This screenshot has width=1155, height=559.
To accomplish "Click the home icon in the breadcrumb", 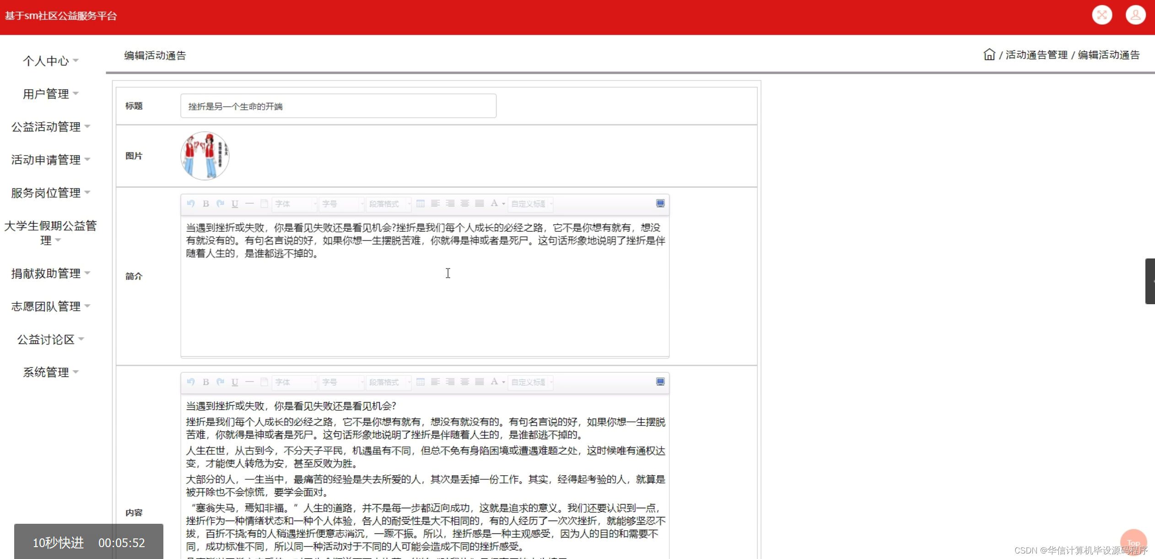I will [989, 54].
